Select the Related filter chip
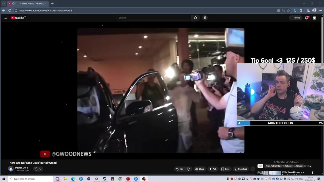 coord(288,166)
